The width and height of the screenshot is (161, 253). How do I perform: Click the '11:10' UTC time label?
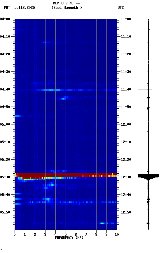tap(126, 37)
